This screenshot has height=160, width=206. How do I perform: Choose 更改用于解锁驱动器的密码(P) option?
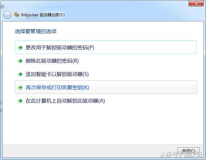(x=106, y=47)
